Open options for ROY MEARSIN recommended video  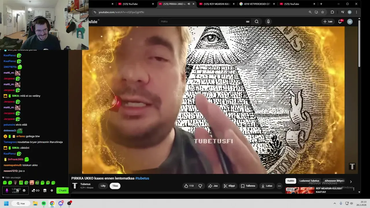354,189
